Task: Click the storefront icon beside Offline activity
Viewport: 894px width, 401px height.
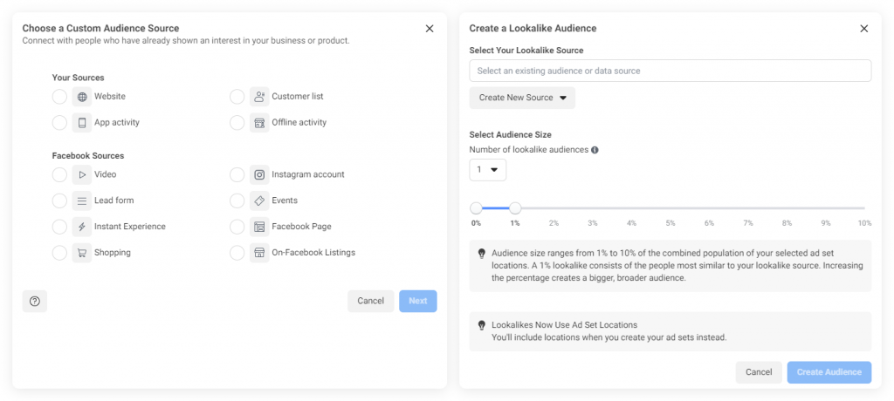Action: (x=259, y=122)
